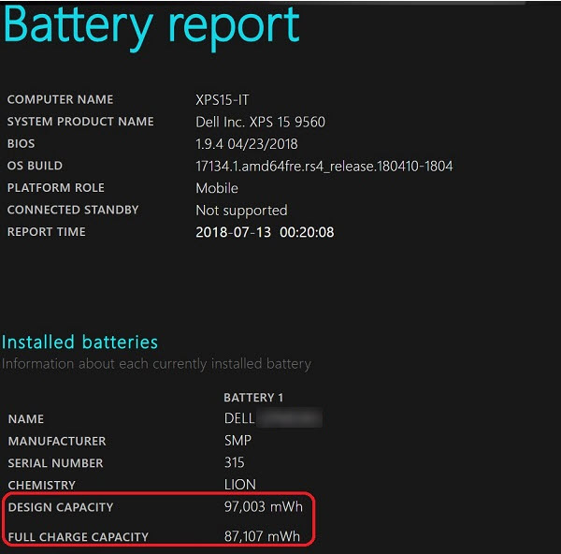The height and width of the screenshot is (554, 561).
Task: Click the Installed batteries heading
Action: [x=80, y=343]
